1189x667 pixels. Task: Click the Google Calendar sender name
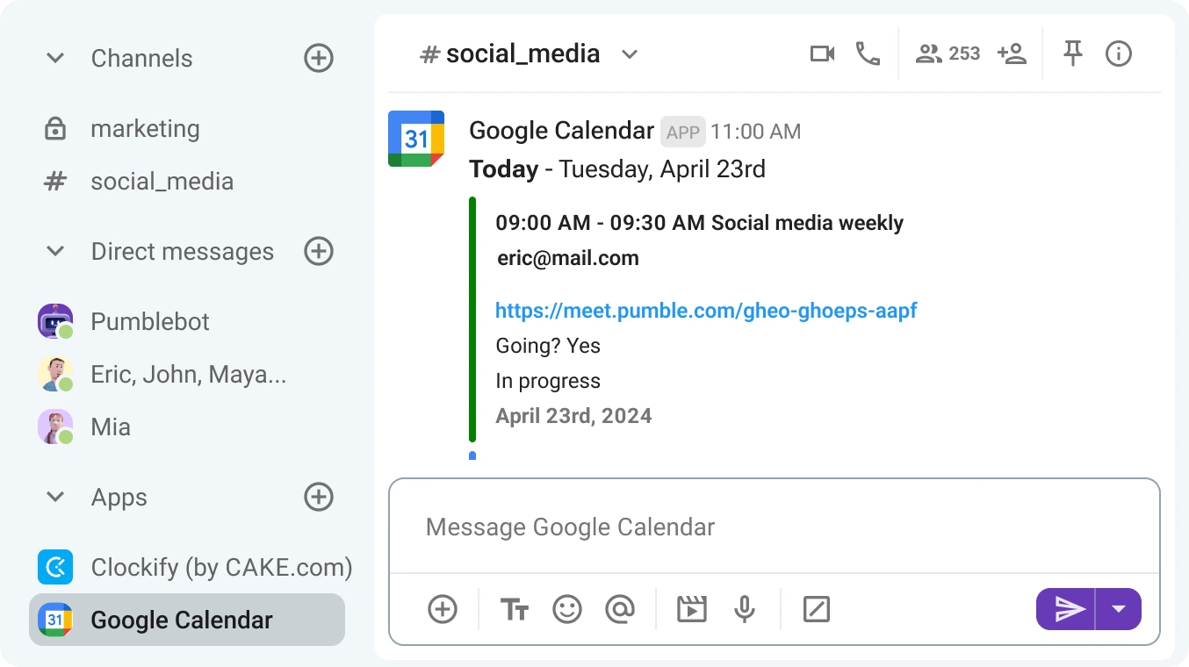click(x=562, y=131)
